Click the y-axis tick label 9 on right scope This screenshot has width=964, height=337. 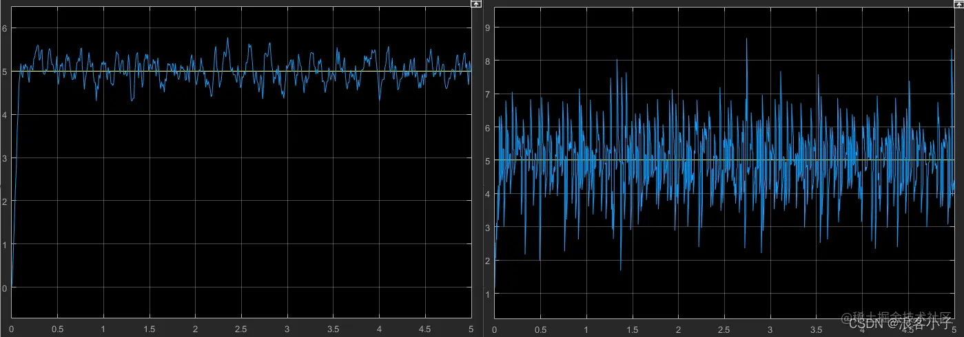click(487, 28)
